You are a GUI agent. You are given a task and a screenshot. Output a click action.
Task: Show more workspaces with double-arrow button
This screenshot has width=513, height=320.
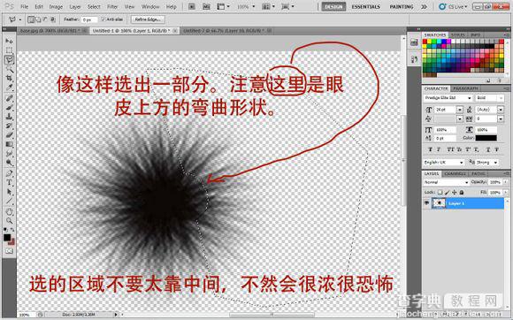pyautogui.click(x=424, y=6)
